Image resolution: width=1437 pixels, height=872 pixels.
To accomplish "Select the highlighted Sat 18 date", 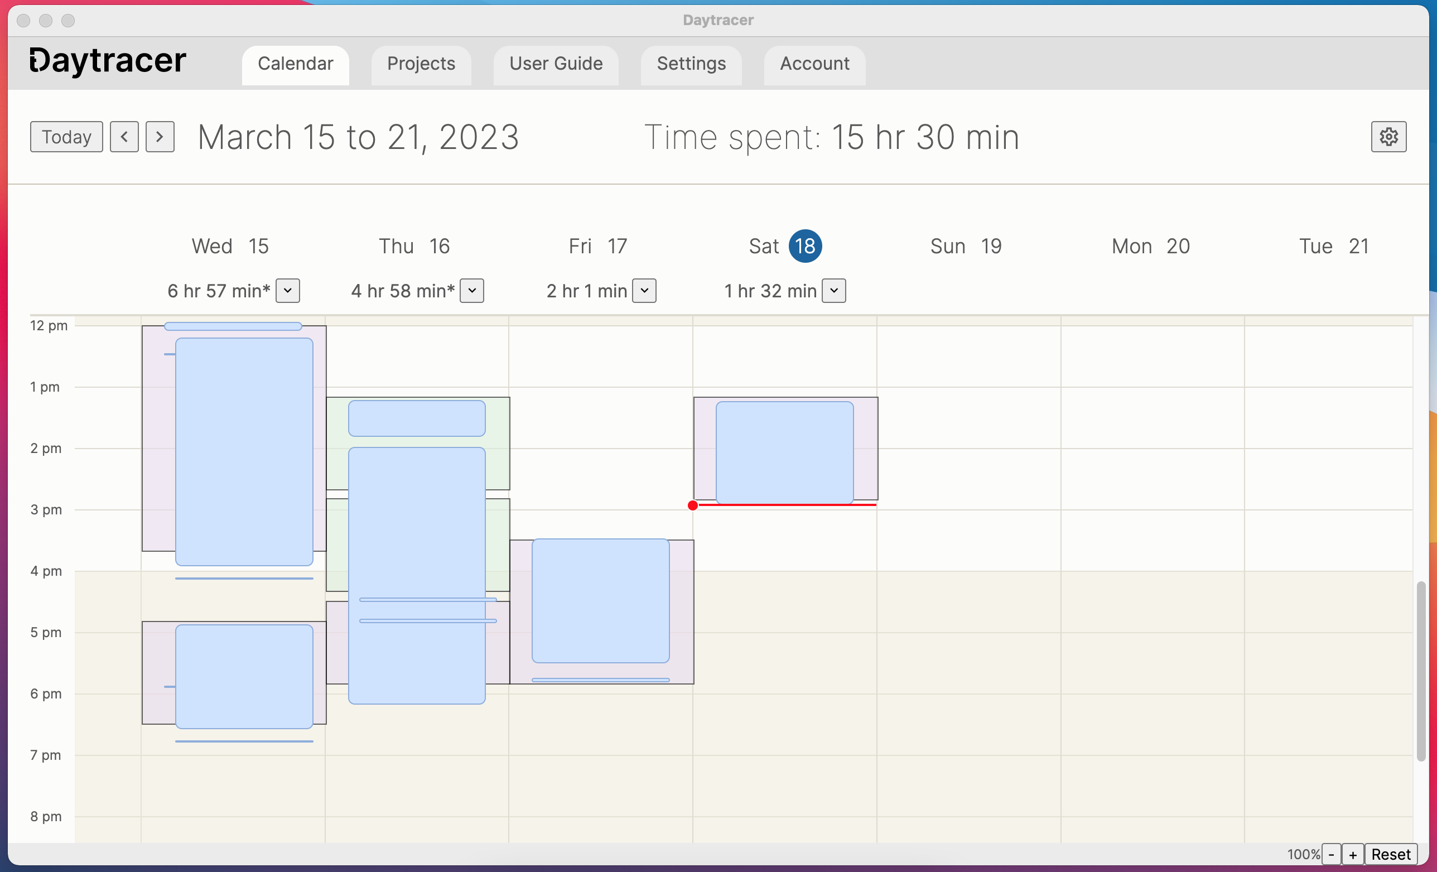I will coord(806,246).
